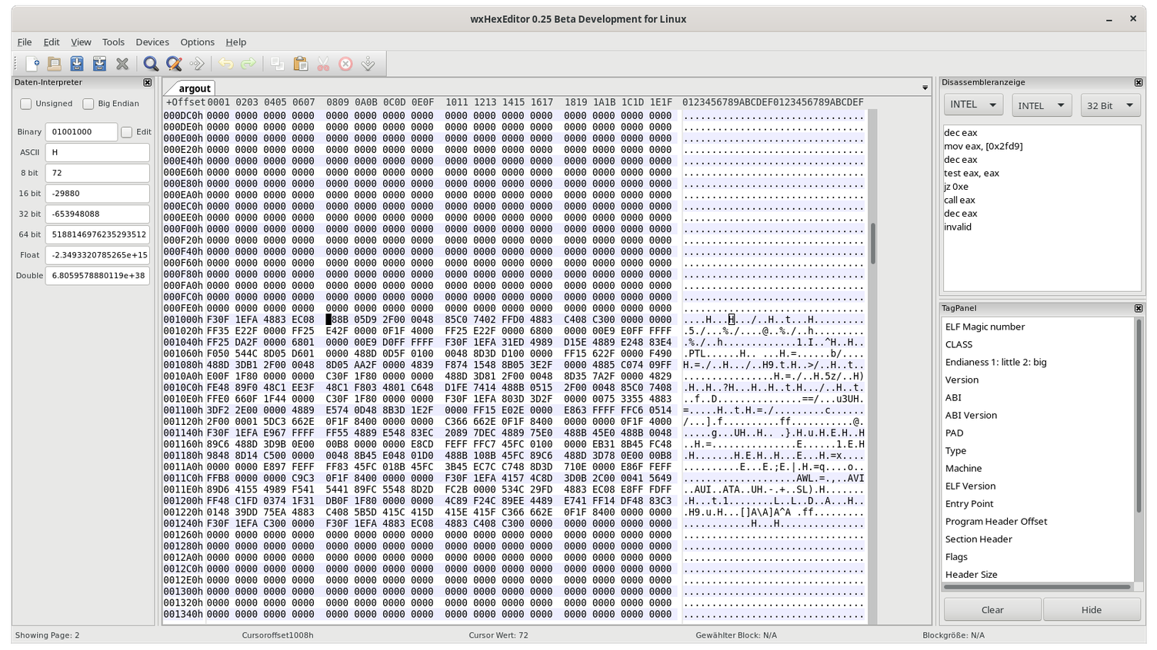This screenshot has height=650, width=1157.
Task: Open the Find magnifier tool
Action: pyautogui.click(x=151, y=64)
